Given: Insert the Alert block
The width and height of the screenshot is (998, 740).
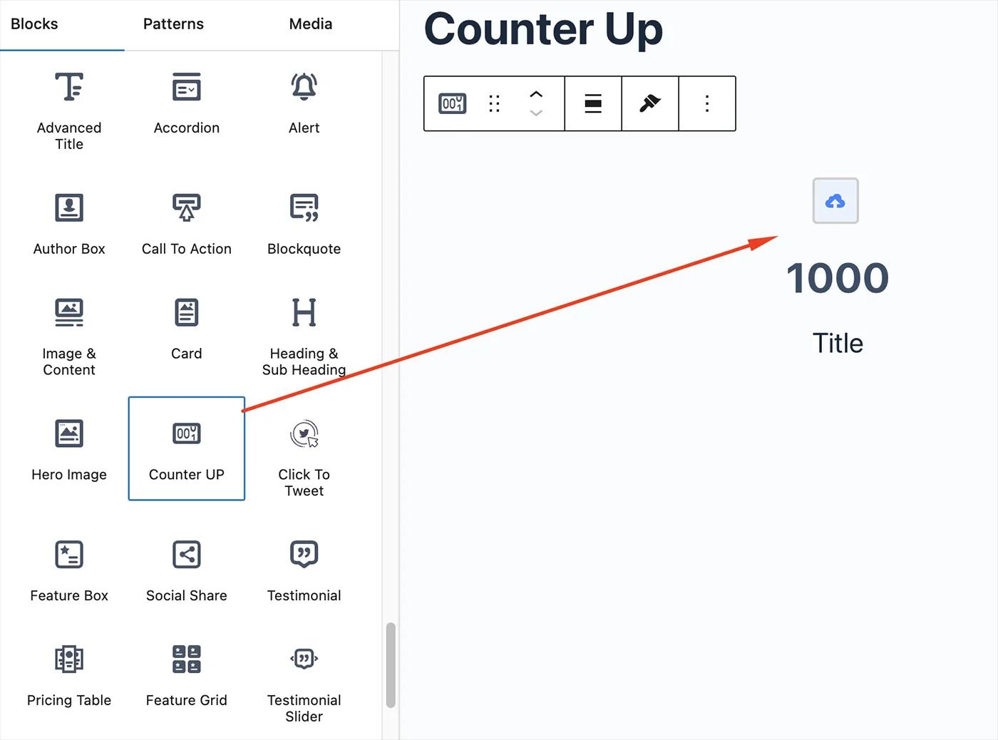Looking at the screenshot, I should point(304,103).
